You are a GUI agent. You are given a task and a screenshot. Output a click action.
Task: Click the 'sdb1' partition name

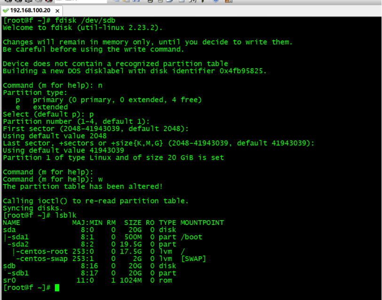tap(20, 273)
